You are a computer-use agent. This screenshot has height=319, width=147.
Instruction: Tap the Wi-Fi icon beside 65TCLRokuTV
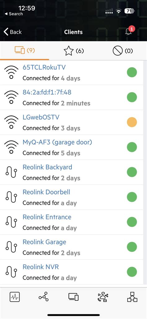pos(11,72)
